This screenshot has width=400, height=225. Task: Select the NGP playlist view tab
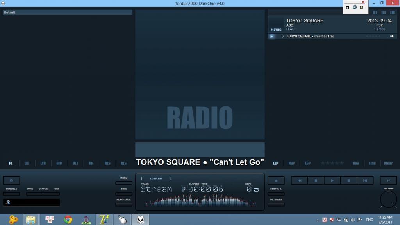point(291,163)
